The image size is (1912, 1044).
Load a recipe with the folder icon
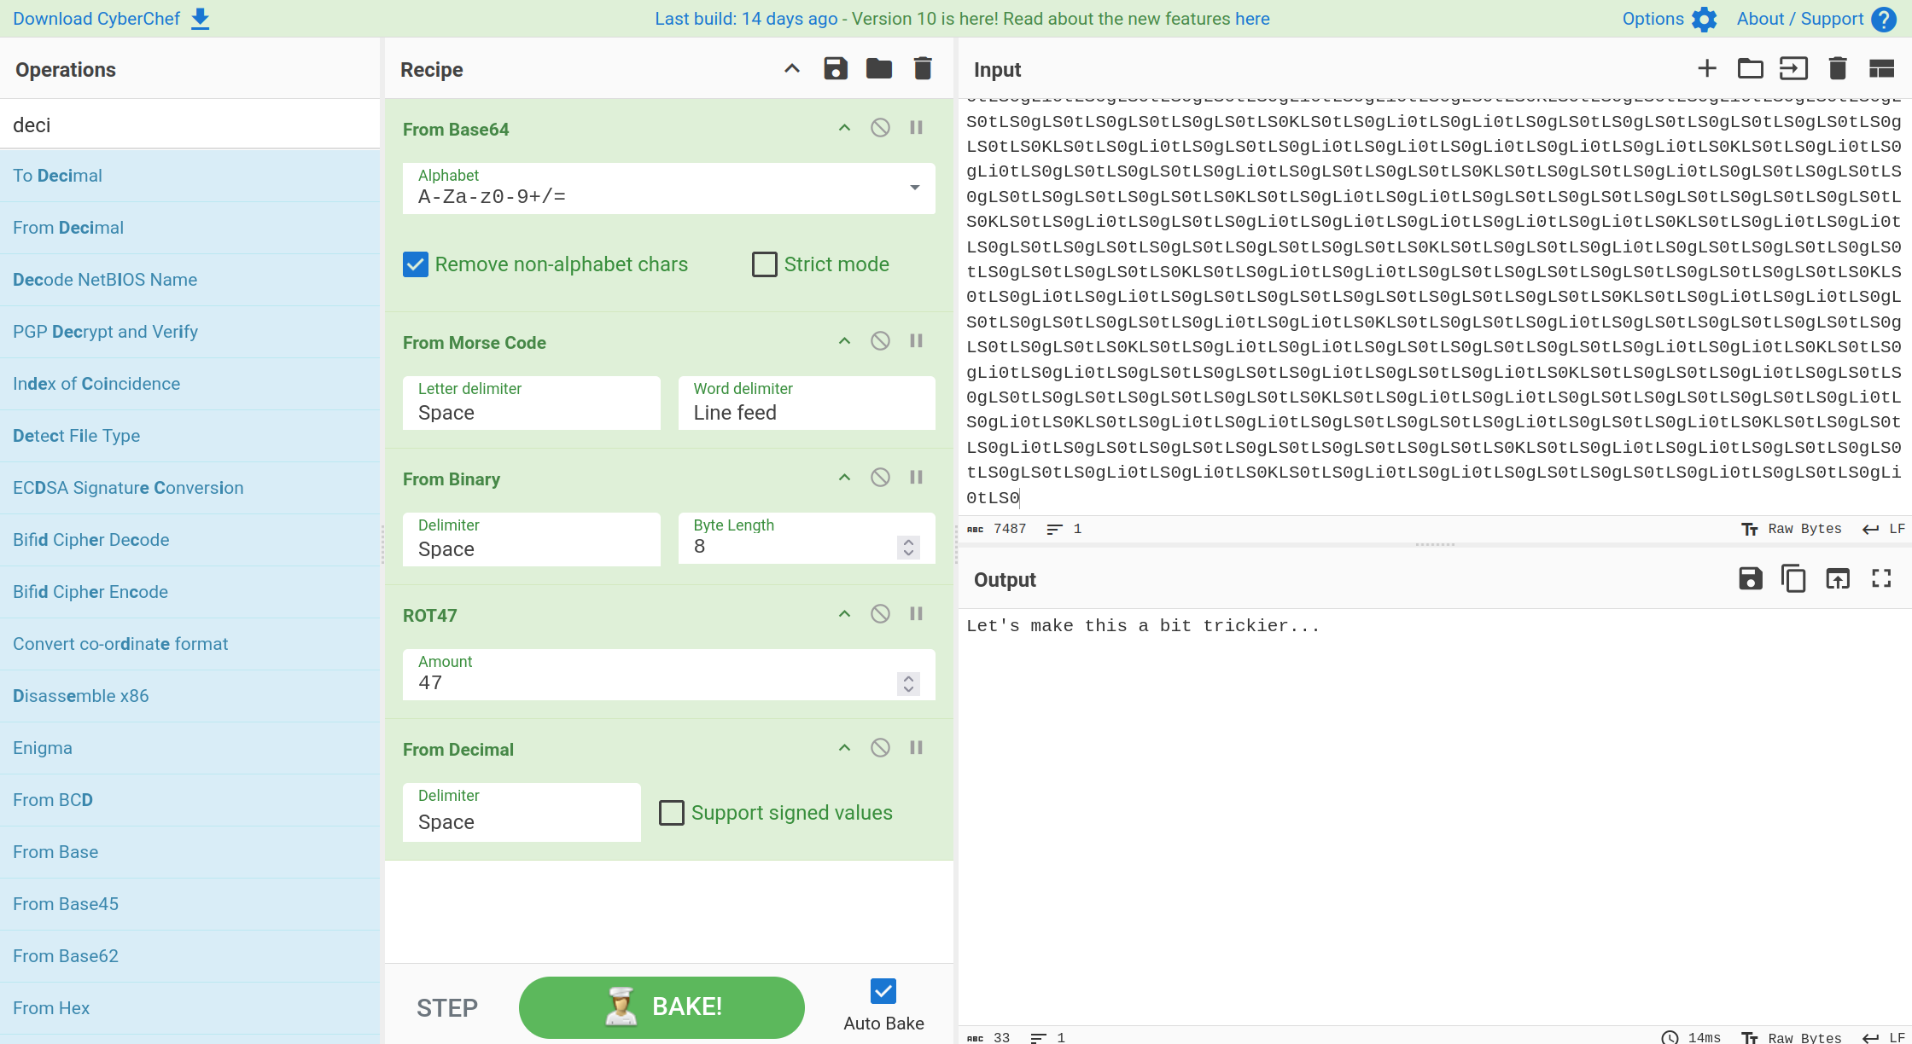[x=879, y=69]
